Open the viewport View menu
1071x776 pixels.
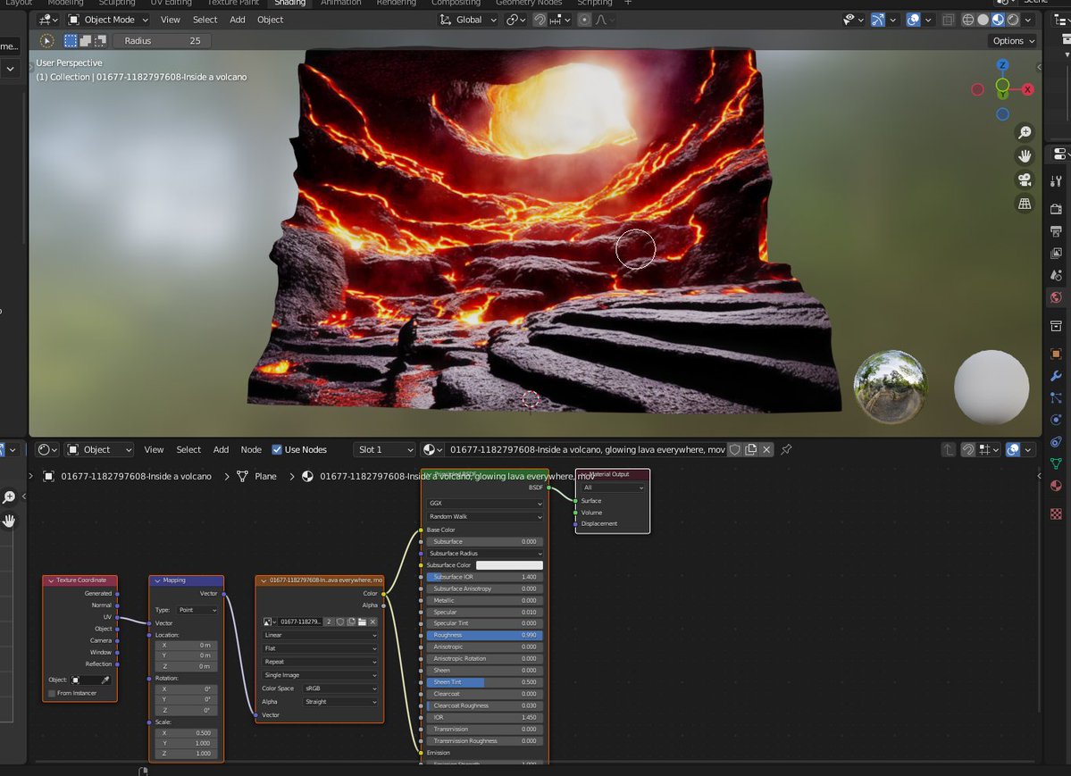point(170,20)
